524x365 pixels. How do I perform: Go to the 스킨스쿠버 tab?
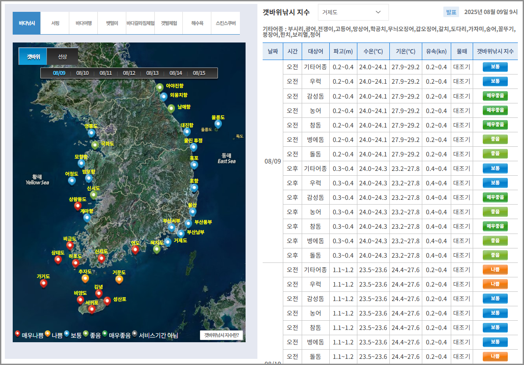click(225, 23)
